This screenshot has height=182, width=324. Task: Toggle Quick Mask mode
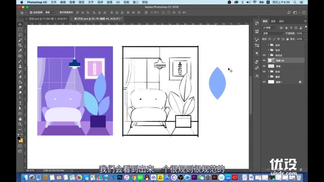pos(20,146)
